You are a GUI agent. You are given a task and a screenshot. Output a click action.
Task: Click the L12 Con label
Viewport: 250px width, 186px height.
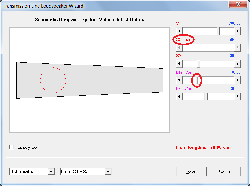[x=184, y=72]
